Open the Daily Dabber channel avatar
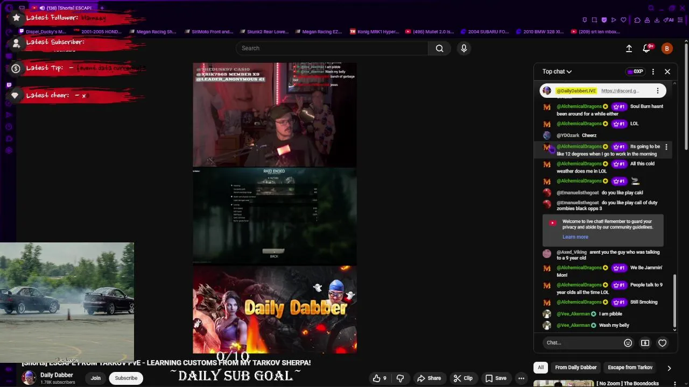The height and width of the screenshot is (387, 689). [x=29, y=378]
